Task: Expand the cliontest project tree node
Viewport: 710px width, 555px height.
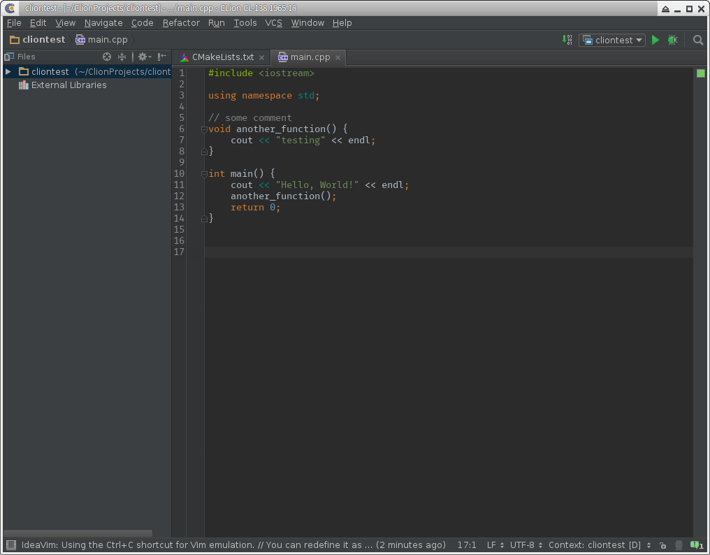Action: point(8,71)
